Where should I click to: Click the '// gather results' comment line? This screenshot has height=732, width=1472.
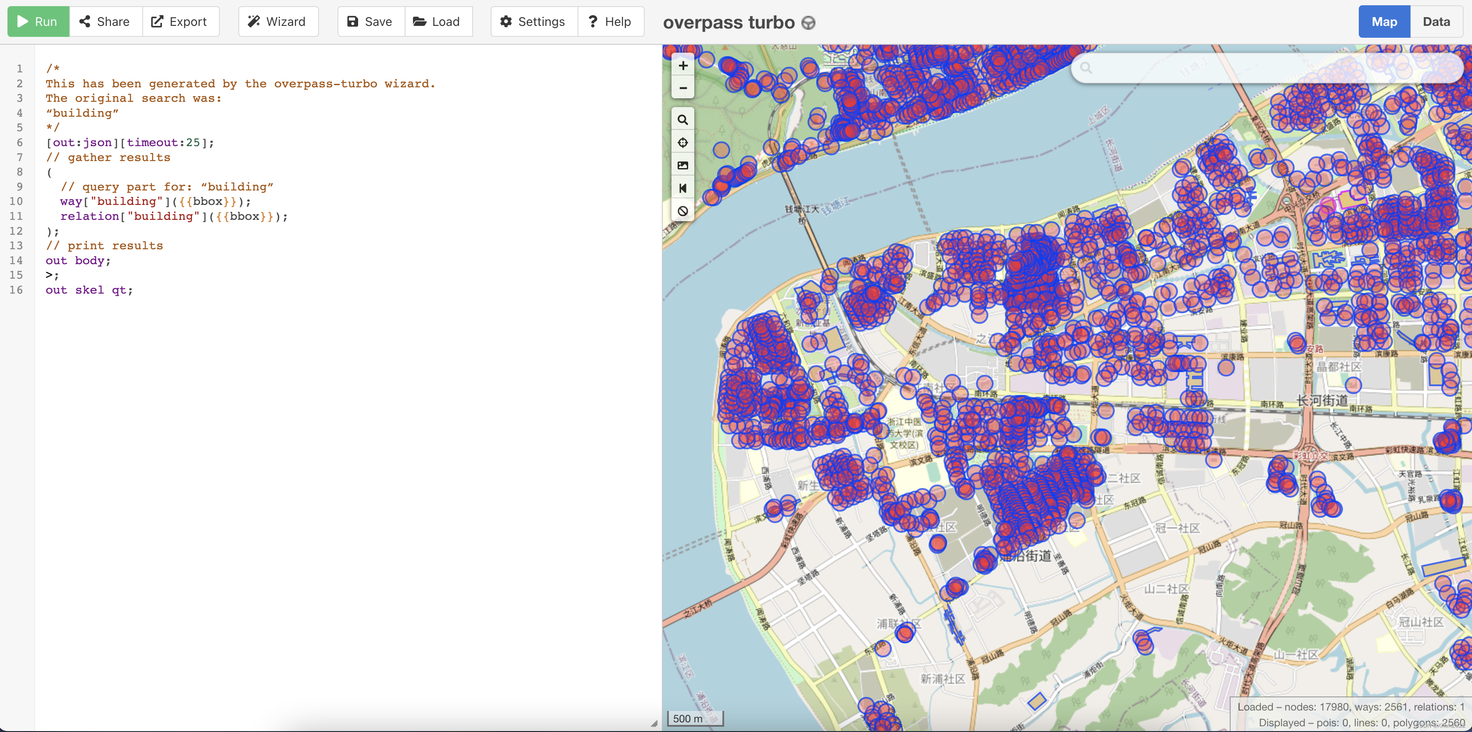108,157
